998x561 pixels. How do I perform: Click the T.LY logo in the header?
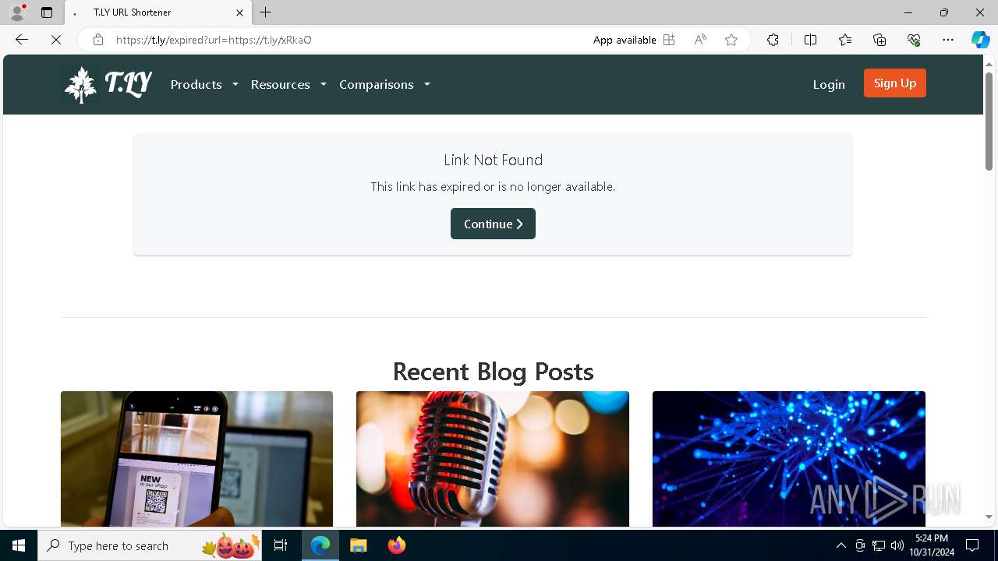coord(107,84)
